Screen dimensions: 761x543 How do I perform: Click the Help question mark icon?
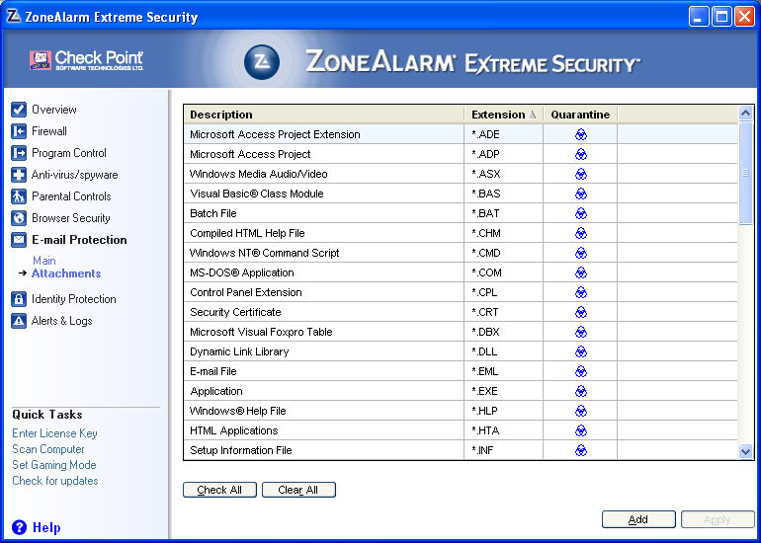pyautogui.click(x=20, y=527)
